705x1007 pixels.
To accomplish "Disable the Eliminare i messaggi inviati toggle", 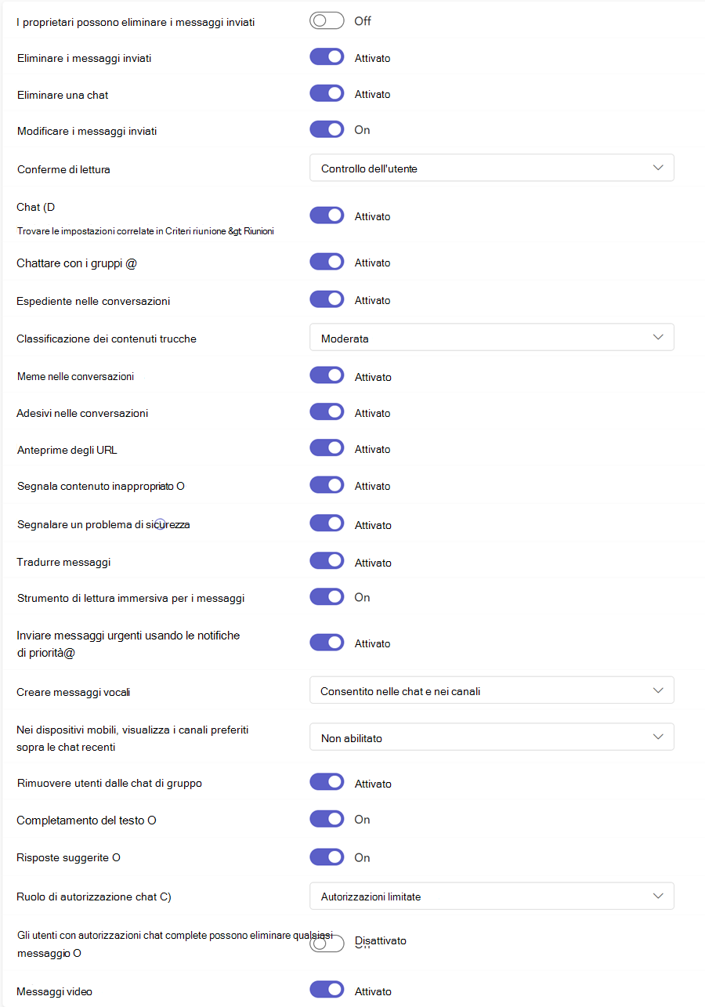I will tap(327, 56).
